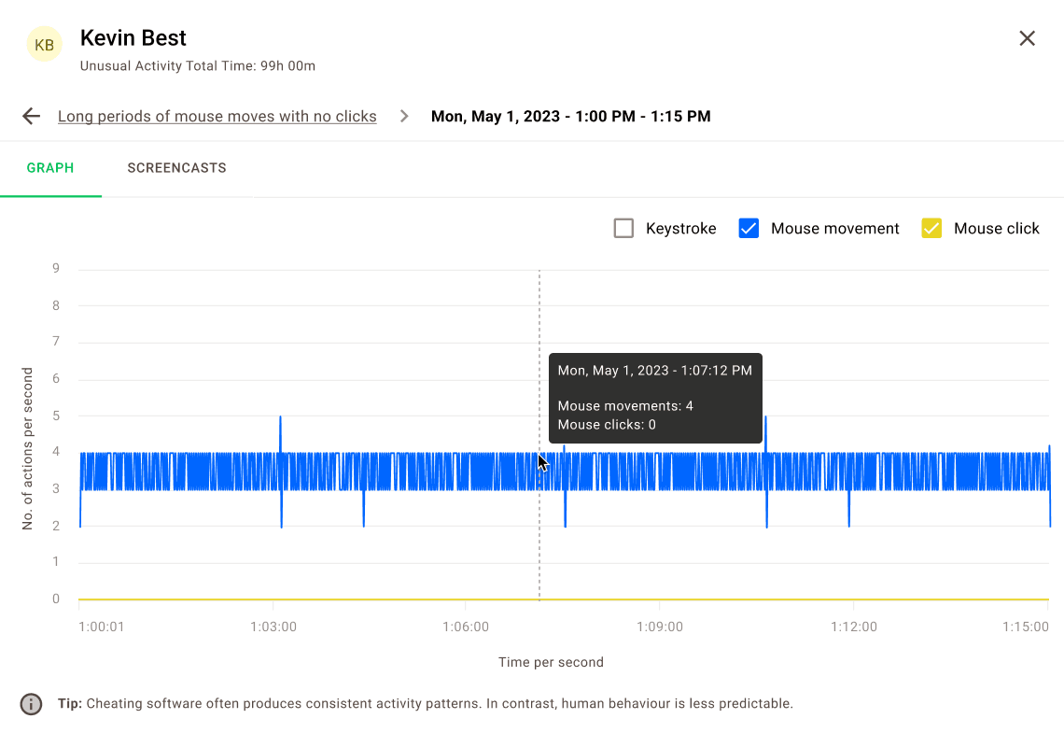This screenshot has height=747, width=1064.
Task: Select the Graph tab
Action: 50,168
